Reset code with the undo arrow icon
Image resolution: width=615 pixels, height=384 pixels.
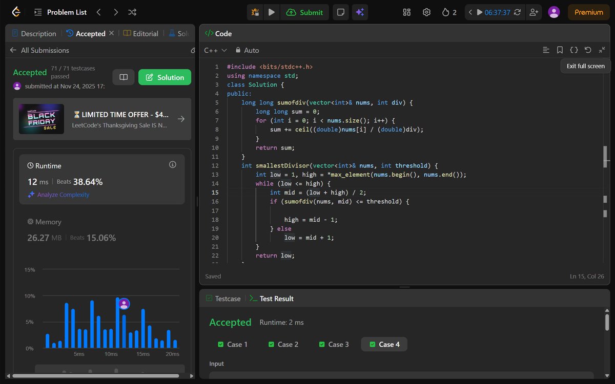(x=588, y=50)
